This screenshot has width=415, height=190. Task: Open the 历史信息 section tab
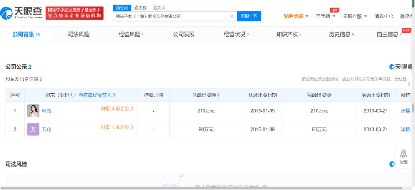click(x=341, y=34)
